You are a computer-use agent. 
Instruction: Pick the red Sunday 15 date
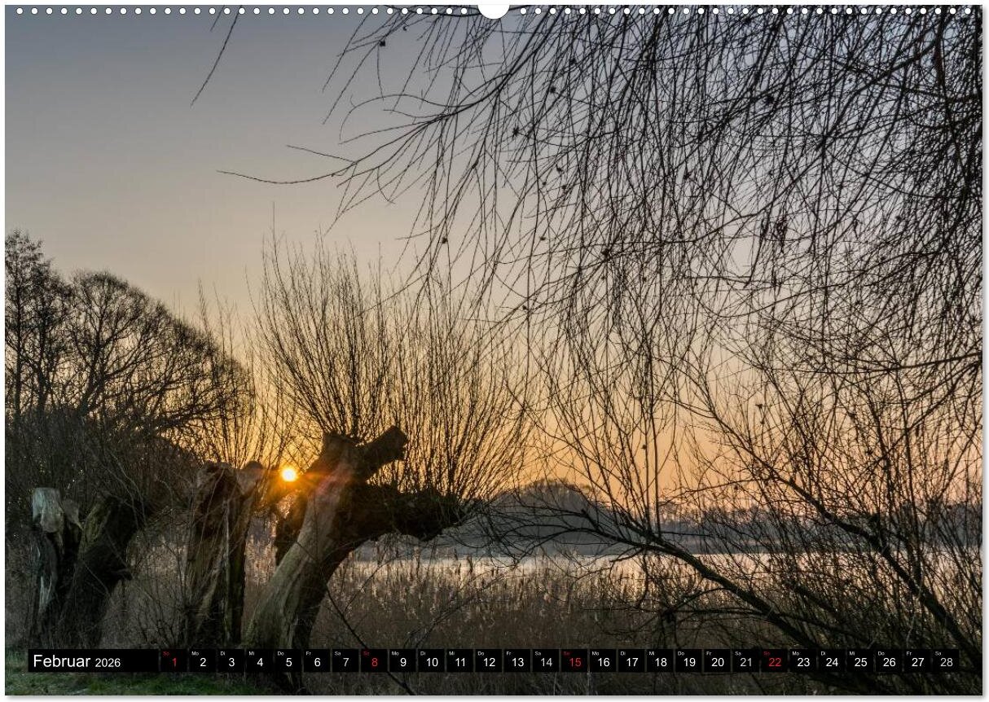(574, 661)
